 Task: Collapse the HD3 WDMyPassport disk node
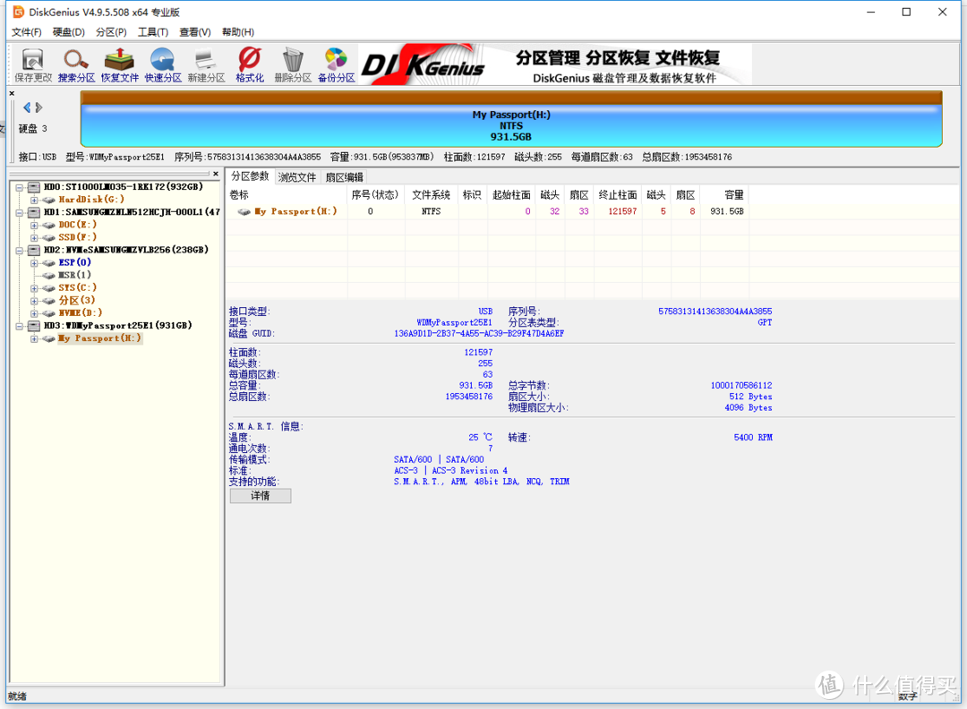[x=20, y=326]
